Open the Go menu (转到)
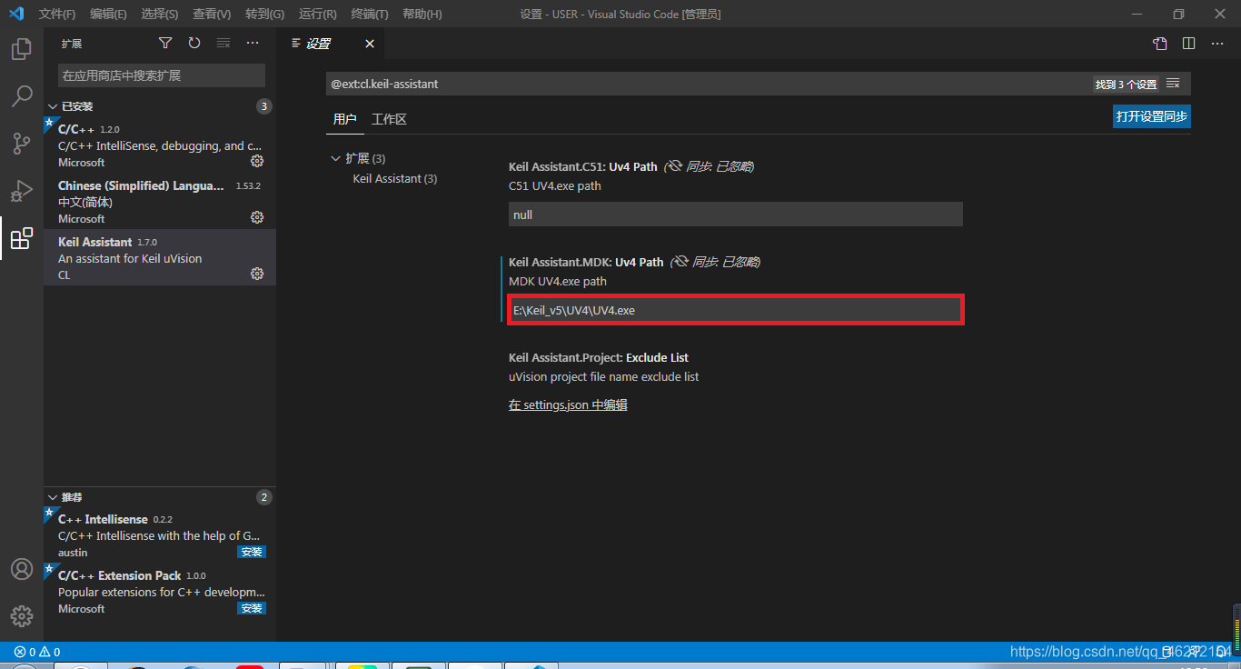 coord(264,15)
